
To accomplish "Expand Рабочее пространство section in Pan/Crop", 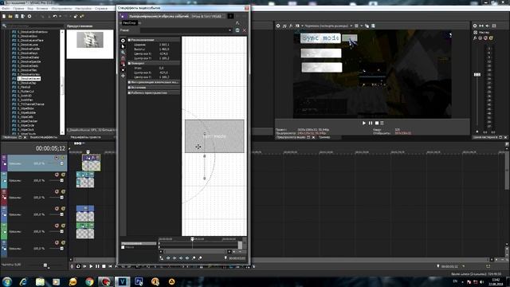I will click(x=129, y=92).
